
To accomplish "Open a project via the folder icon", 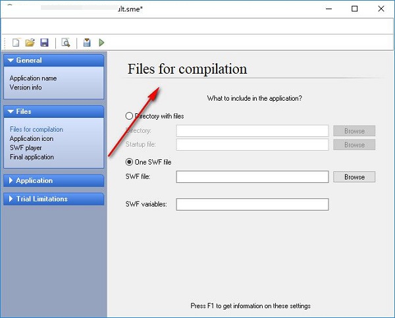I will (30, 43).
